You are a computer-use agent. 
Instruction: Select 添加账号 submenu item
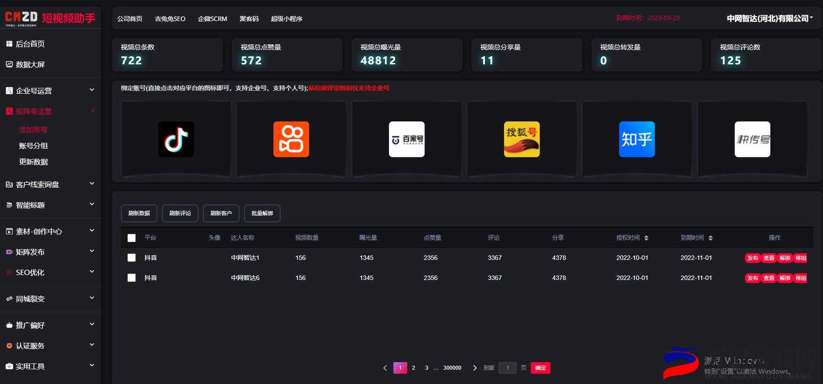click(x=33, y=130)
